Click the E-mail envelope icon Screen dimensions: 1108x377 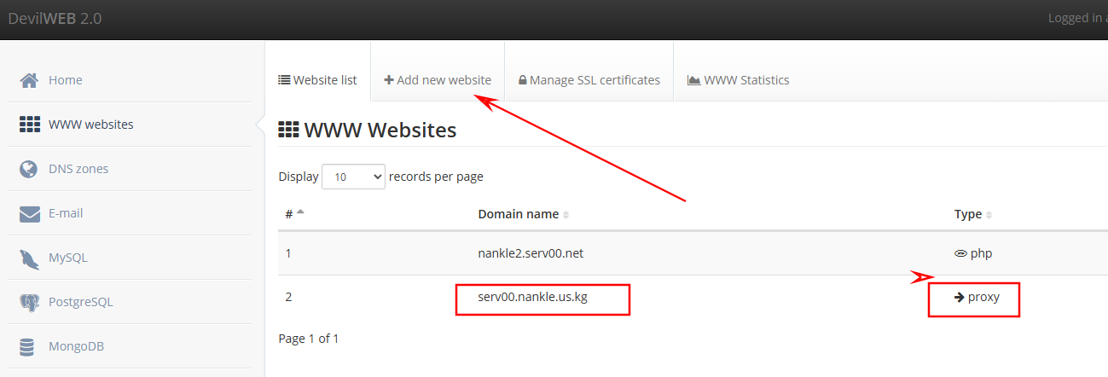pos(29,213)
